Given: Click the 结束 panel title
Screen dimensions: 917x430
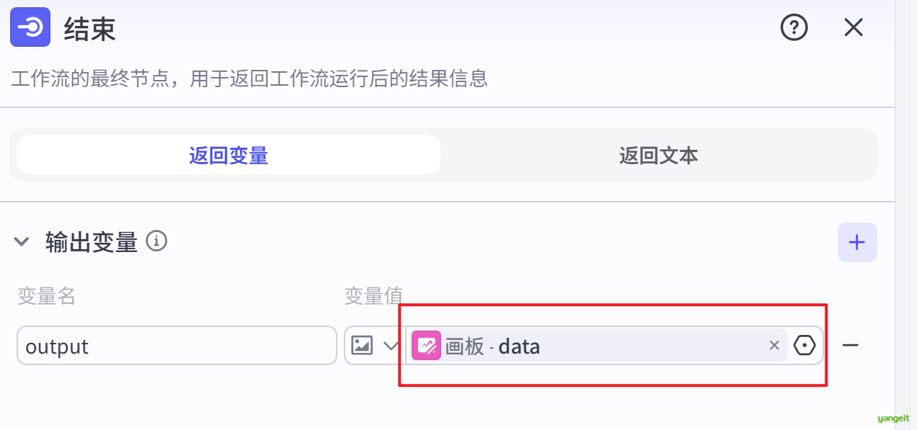Looking at the screenshot, I should pos(89,29).
